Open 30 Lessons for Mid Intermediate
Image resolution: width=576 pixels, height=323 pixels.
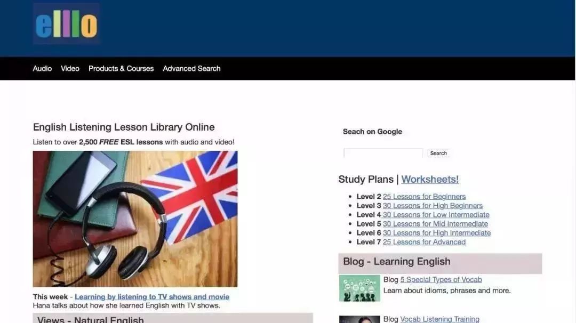point(436,223)
